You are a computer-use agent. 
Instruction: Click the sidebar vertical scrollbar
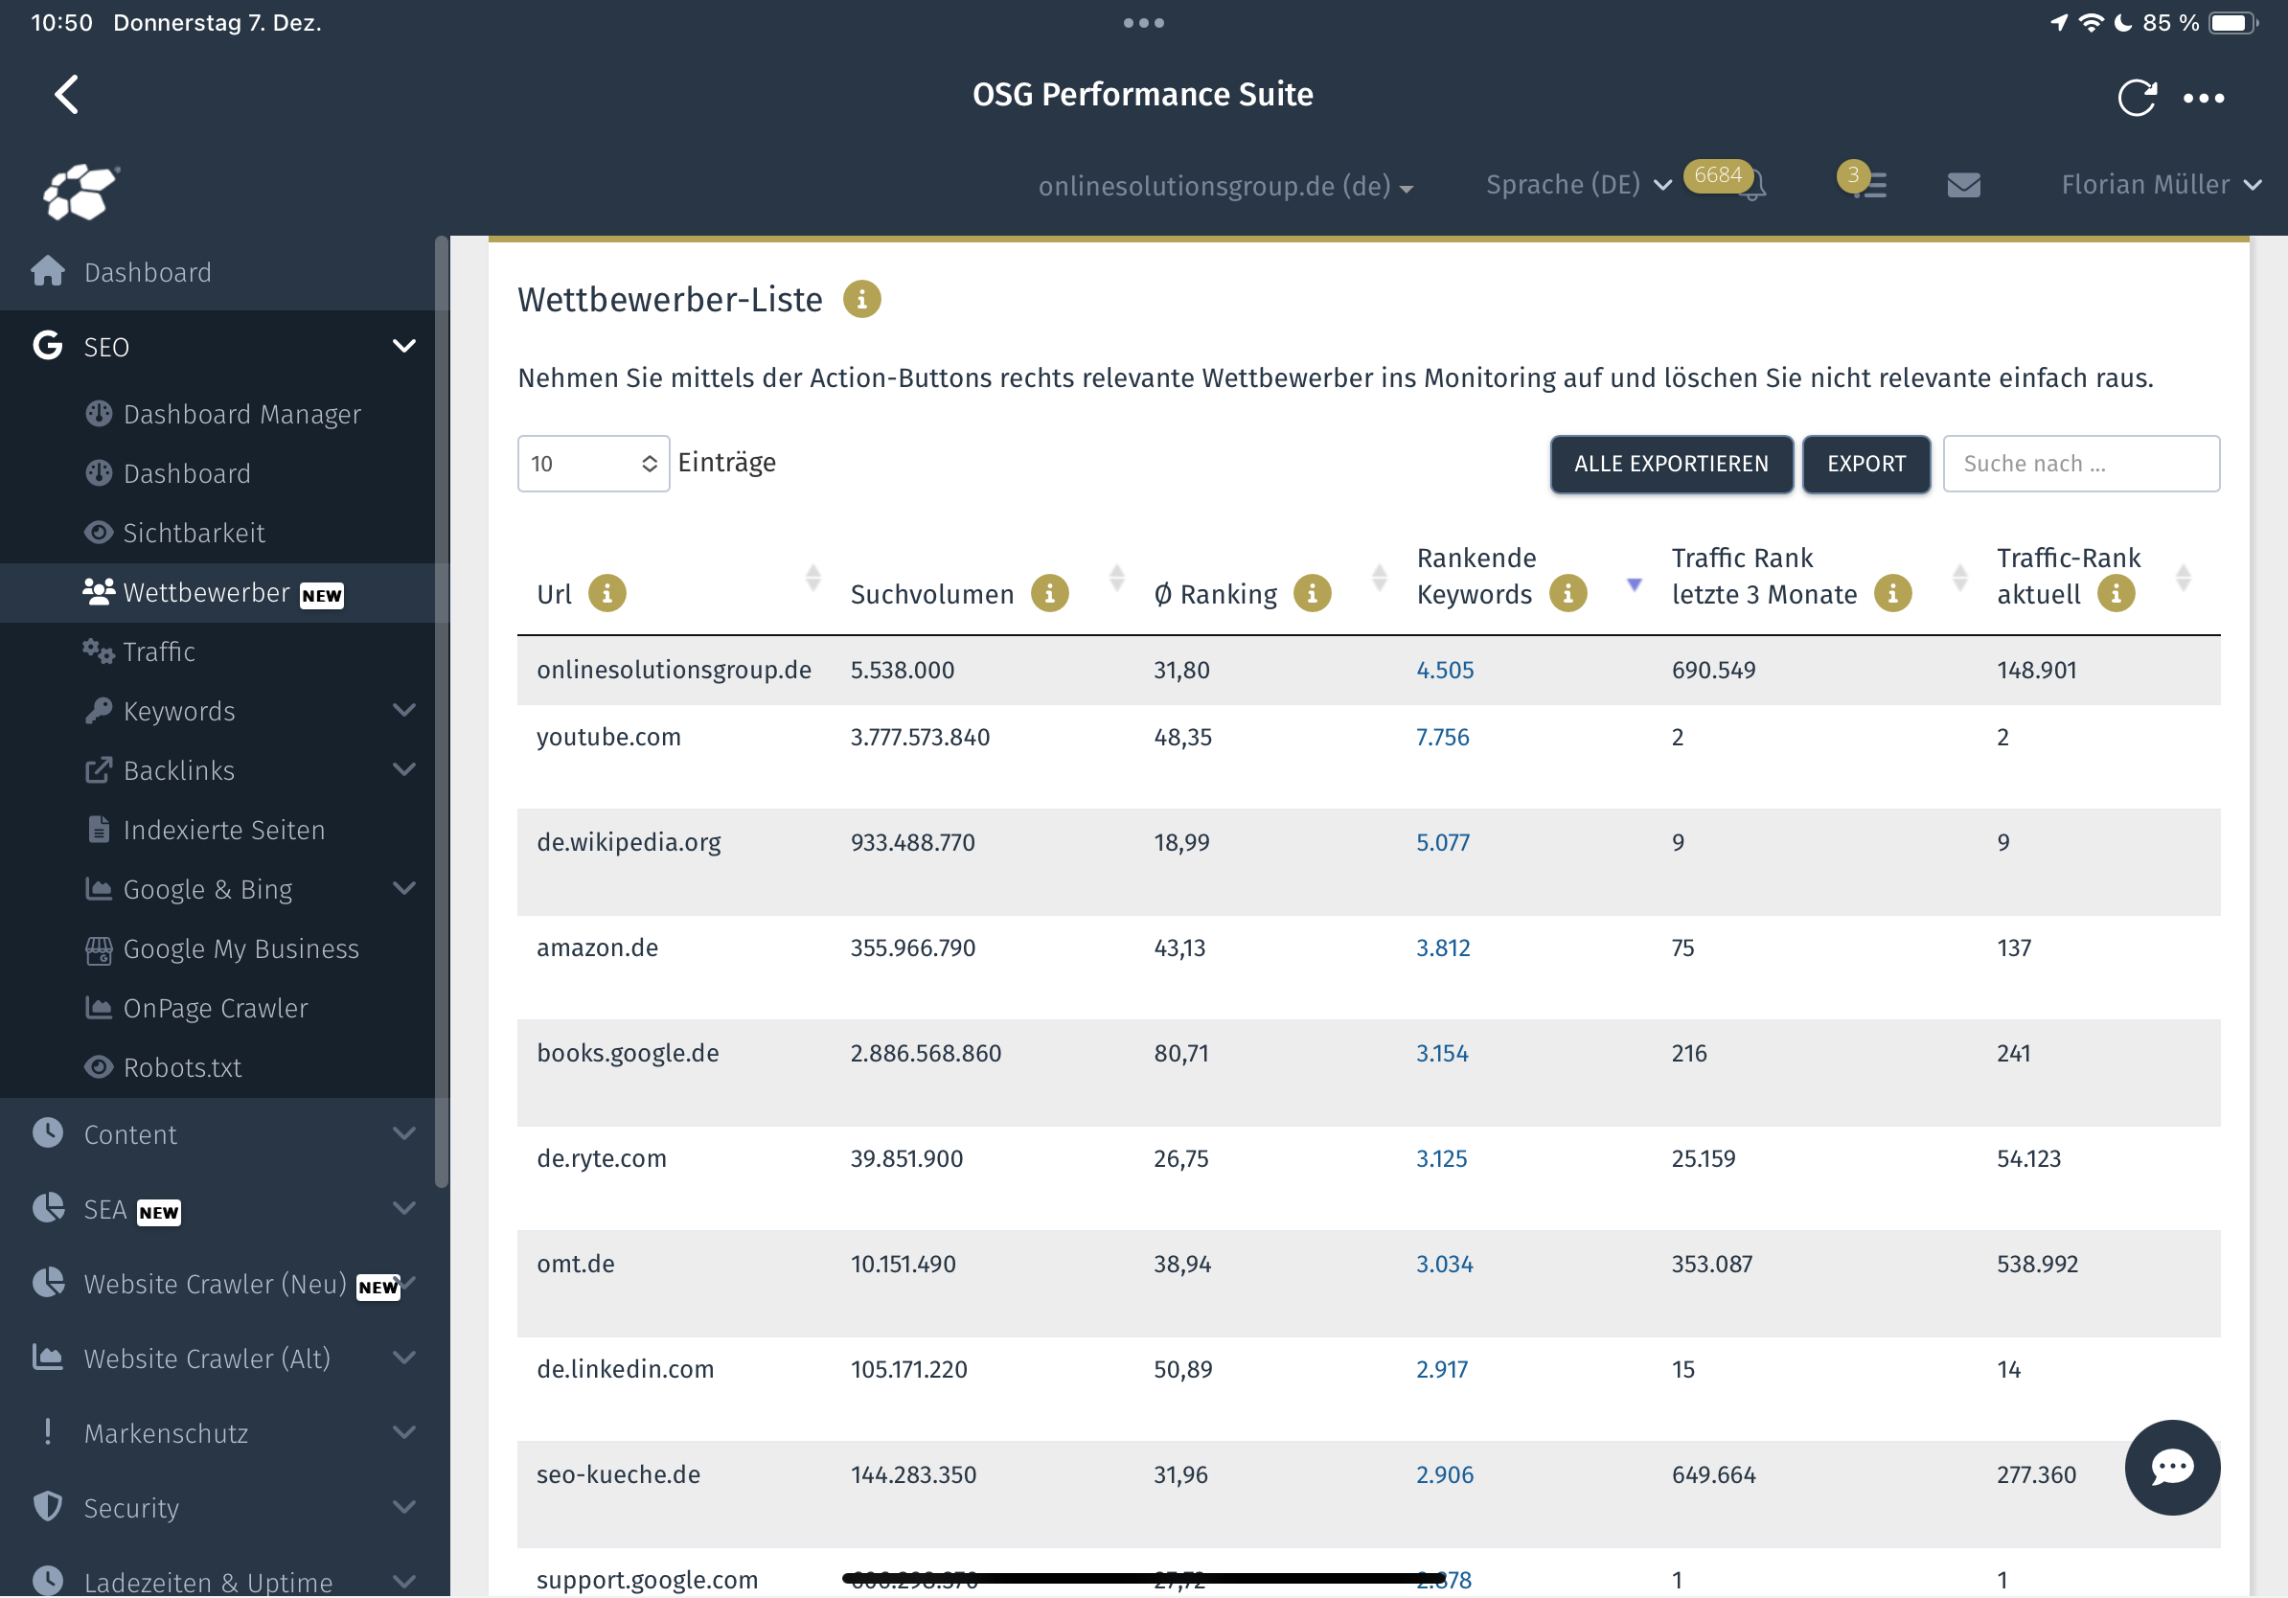[442, 713]
